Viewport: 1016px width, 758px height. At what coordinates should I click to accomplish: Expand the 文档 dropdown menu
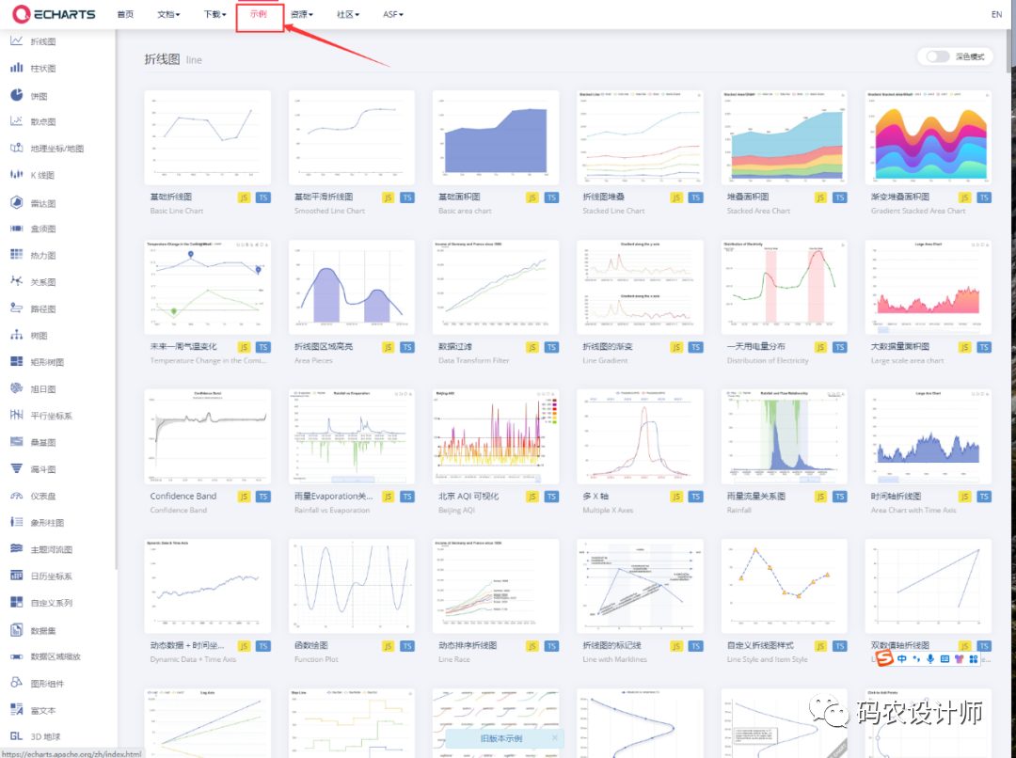167,15
